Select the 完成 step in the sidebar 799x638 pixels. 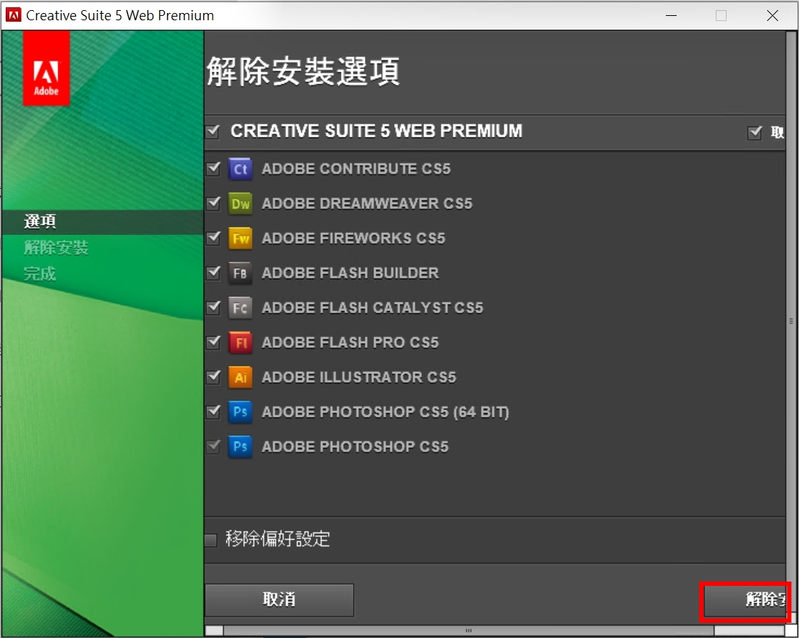tap(40, 274)
